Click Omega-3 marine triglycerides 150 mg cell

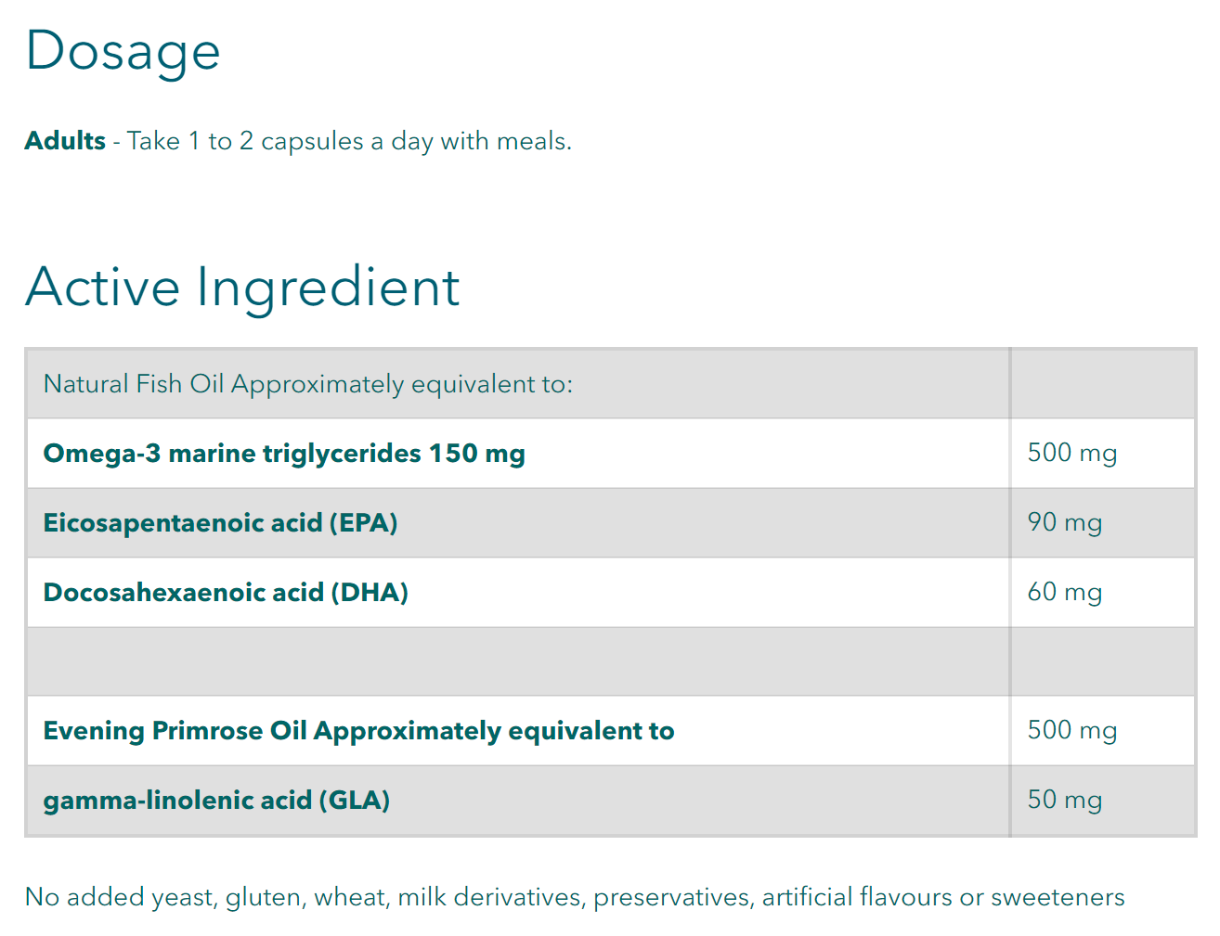click(284, 454)
